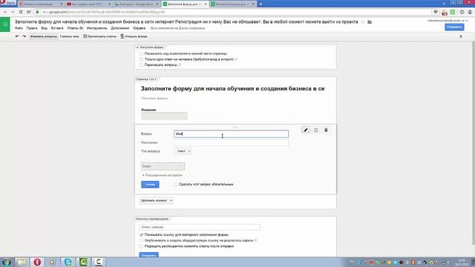Image resolution: width=475 pixels, height=267 pixels.
Task: Switch to the first browser tab
Action: (40, 4)
